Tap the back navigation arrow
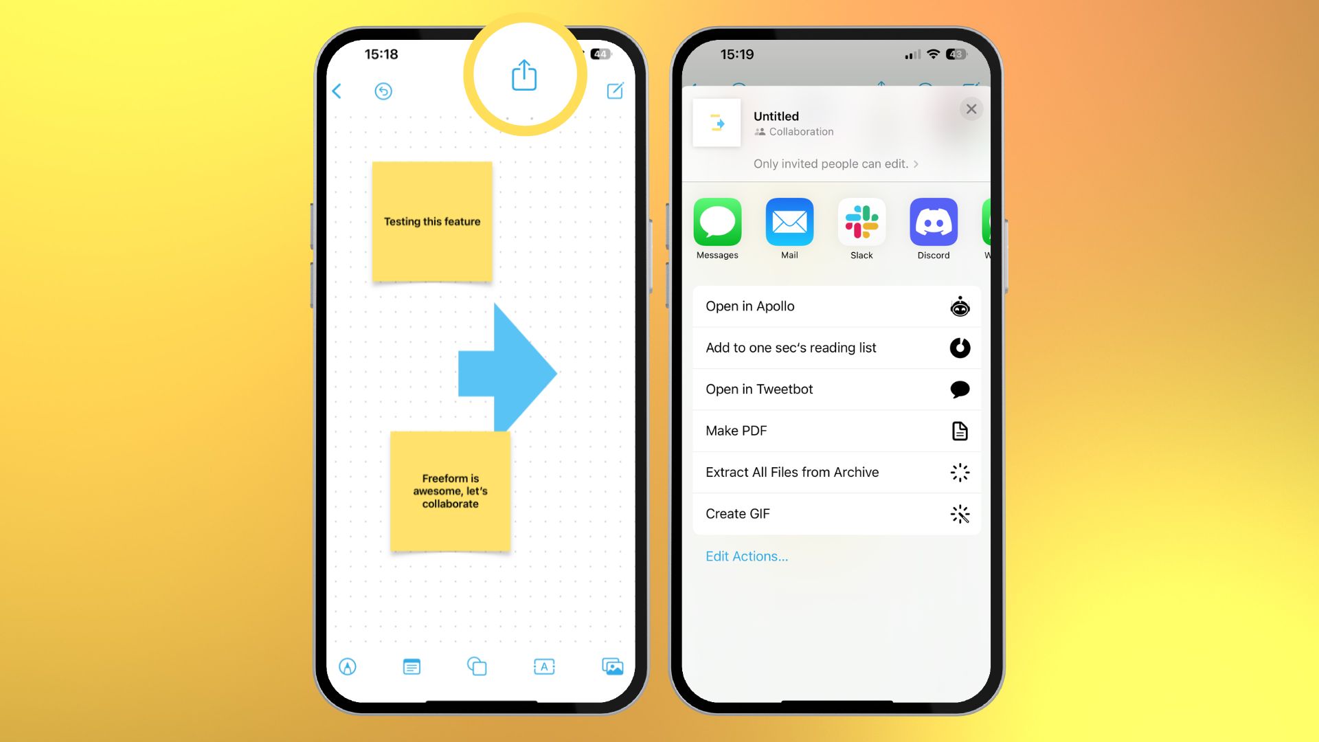The width and height of the screenshot is (1319, 742). (x=336, y=91)
